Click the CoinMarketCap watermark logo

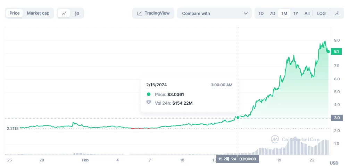pyautogui.click(x=275, y=139)
